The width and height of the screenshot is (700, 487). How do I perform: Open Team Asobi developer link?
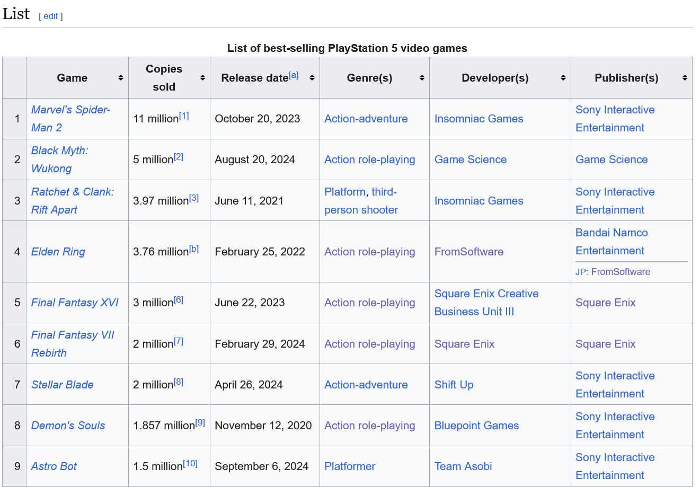click(x=463, y=466)
